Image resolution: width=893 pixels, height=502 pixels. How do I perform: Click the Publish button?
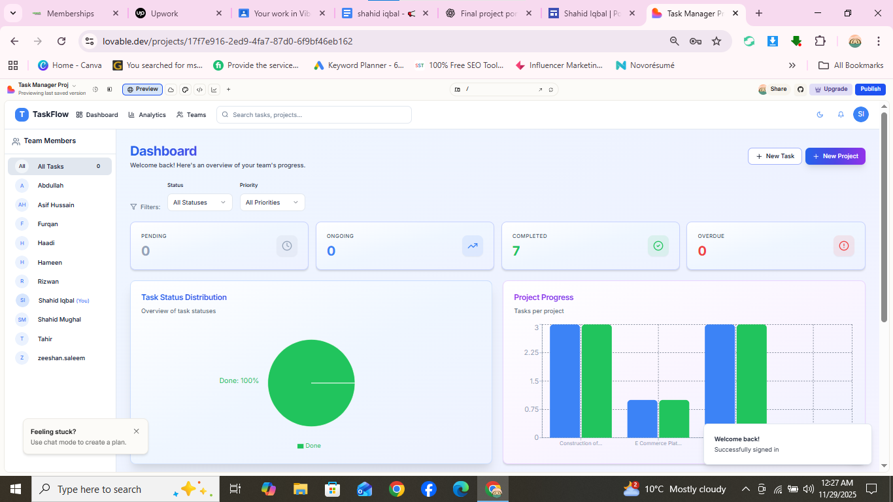[x=870, y=89]
